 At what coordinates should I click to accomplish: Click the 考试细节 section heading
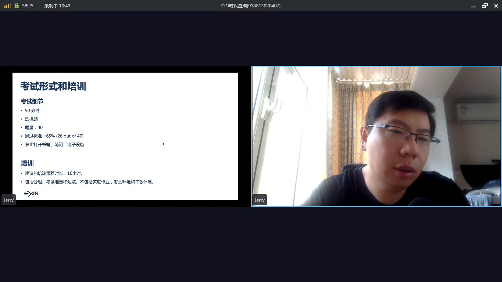[x=32, y=101]
